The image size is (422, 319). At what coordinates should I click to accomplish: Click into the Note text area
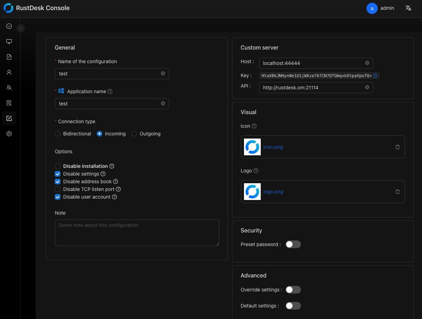click(137, 232)
